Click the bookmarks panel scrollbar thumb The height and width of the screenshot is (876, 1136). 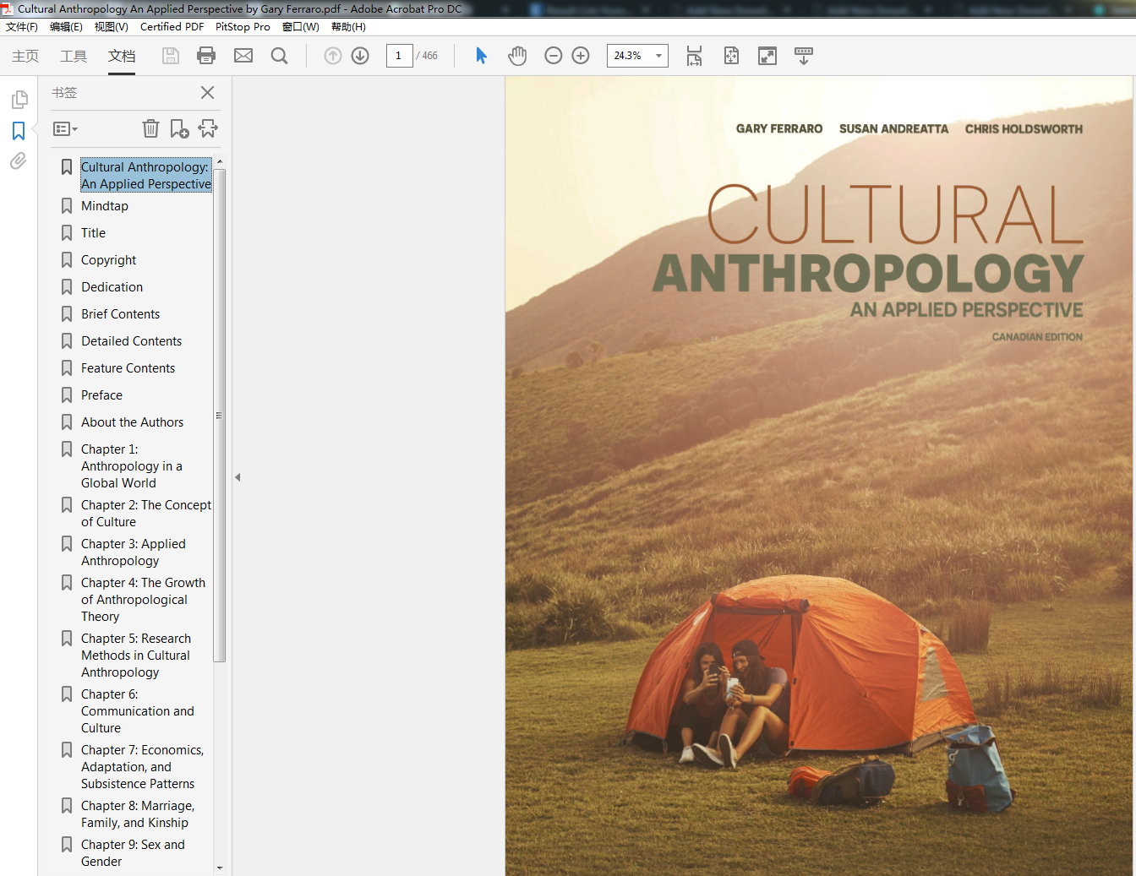click(x=220, y=415)
